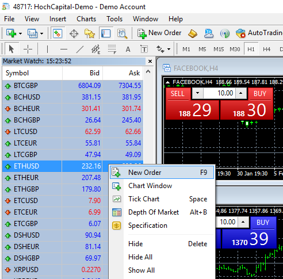
Task: Select the trendline drawing tool
Action: [x=80, y=49]
